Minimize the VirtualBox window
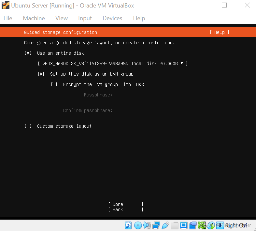Image resolution: width=256 pixels, height=231 pixels. click(x=202, y=5)
